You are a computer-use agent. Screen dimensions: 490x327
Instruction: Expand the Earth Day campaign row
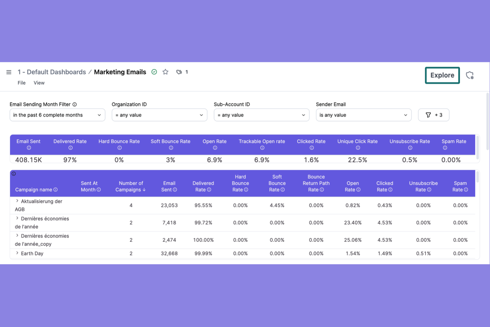point(17,252)
